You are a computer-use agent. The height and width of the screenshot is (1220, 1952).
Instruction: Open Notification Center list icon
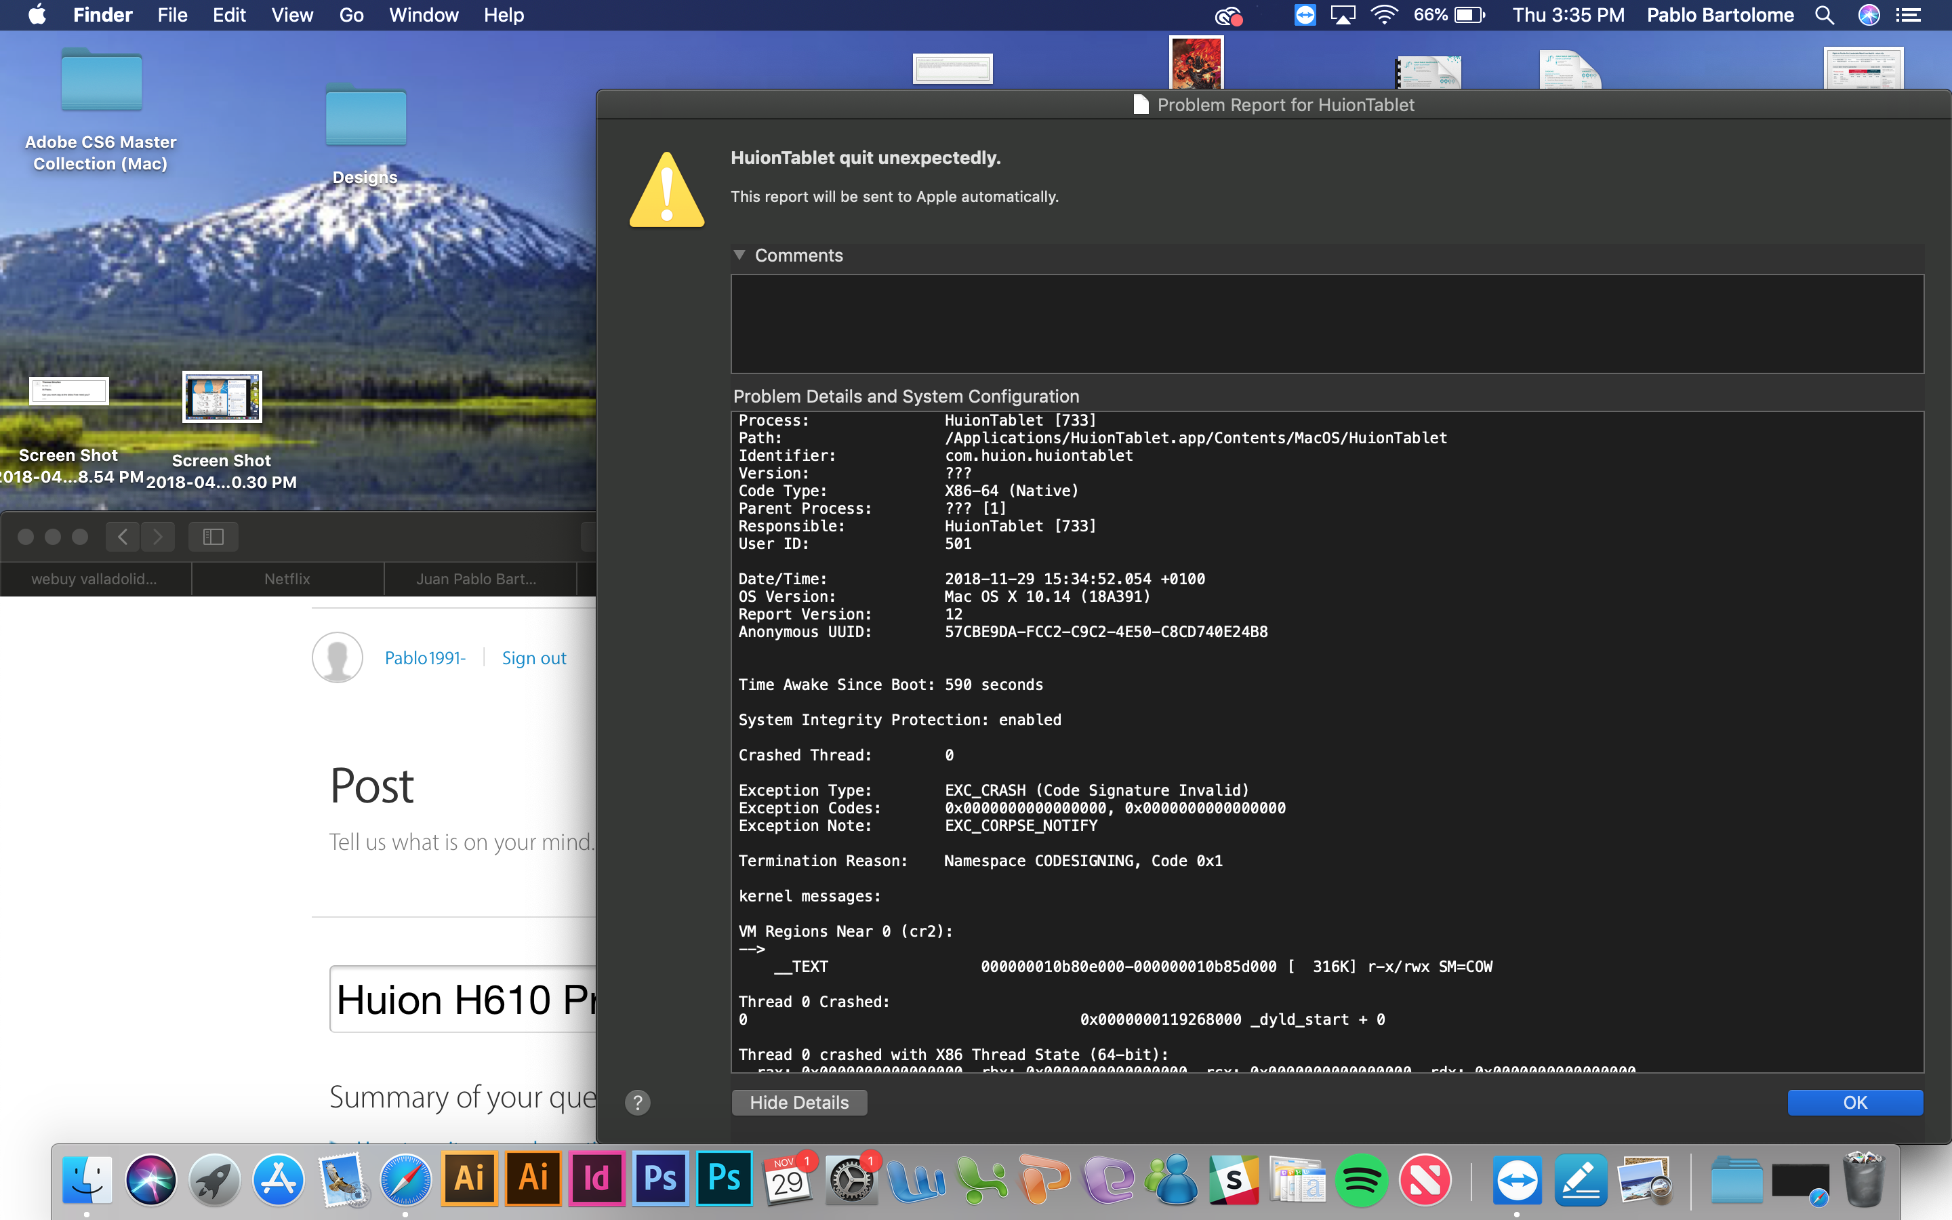(x=1909, y=16)
